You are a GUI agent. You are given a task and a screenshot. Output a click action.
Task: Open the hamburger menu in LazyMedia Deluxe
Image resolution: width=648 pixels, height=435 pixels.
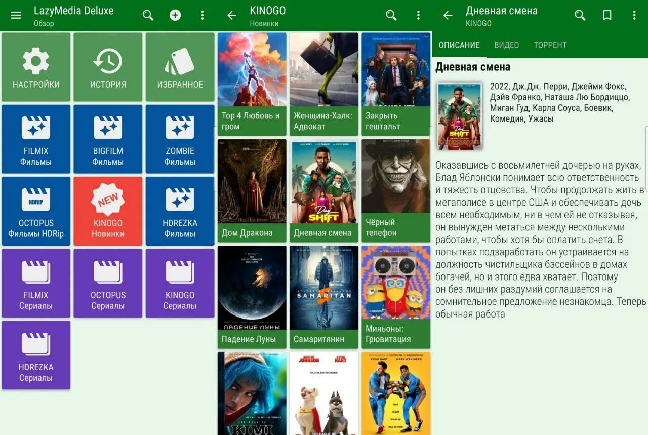pyautogui.click(x=16, y=15)
